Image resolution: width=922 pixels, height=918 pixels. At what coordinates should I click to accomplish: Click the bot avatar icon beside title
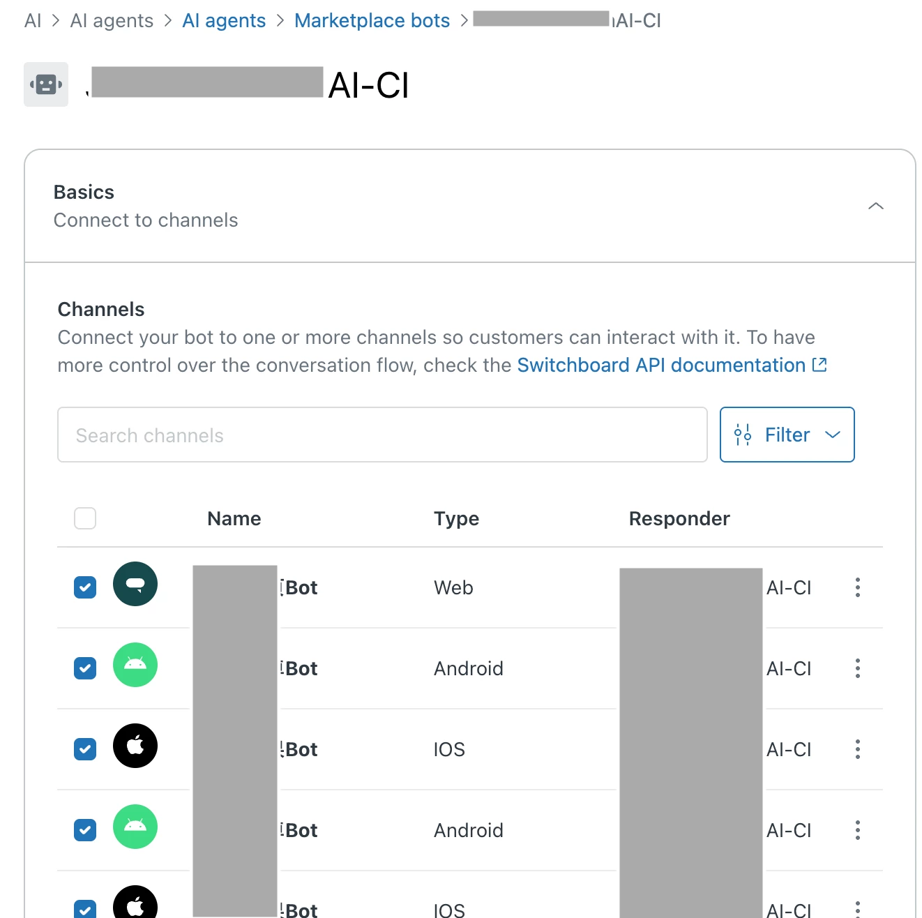coord(46,84)
